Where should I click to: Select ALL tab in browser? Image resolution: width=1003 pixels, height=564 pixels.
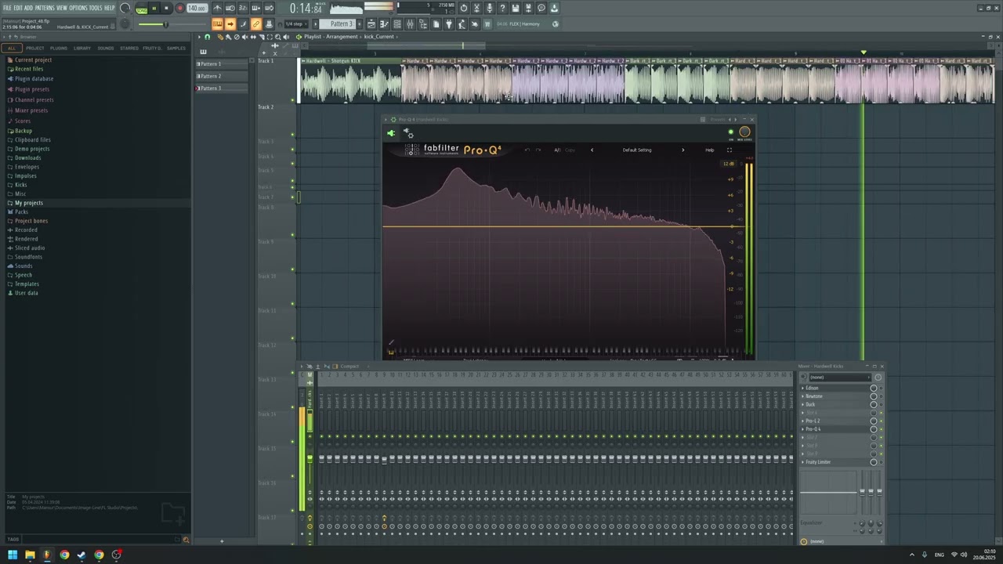pyautogui.click(x=12, y=48)
